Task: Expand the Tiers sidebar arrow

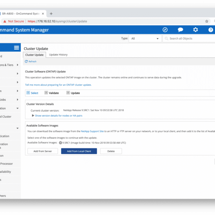Action: click(17, 65)
